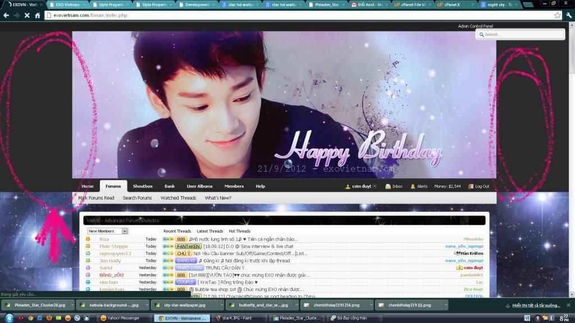Click the CHÚ Ý thread prefix tag
Viewport: 575px width, 323px height.
[x=184, y=253]
